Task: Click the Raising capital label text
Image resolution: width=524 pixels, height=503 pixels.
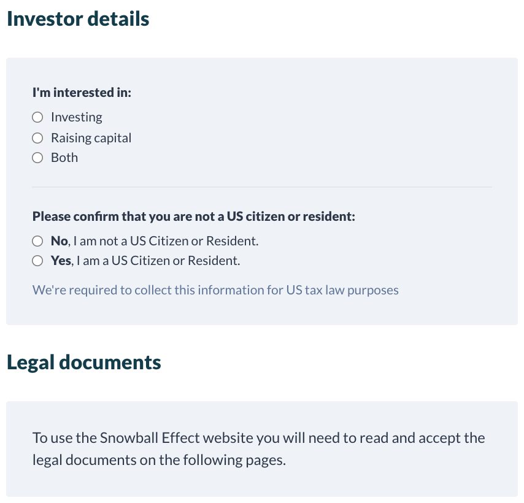Action: 91,138
